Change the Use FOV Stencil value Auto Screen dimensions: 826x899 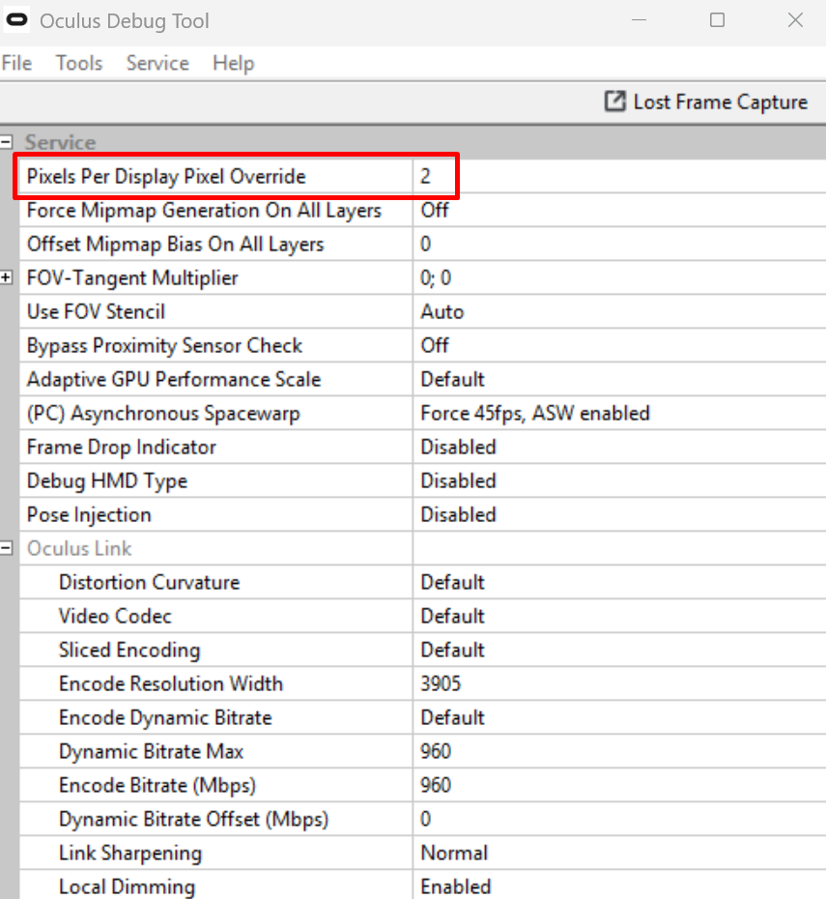618,311
